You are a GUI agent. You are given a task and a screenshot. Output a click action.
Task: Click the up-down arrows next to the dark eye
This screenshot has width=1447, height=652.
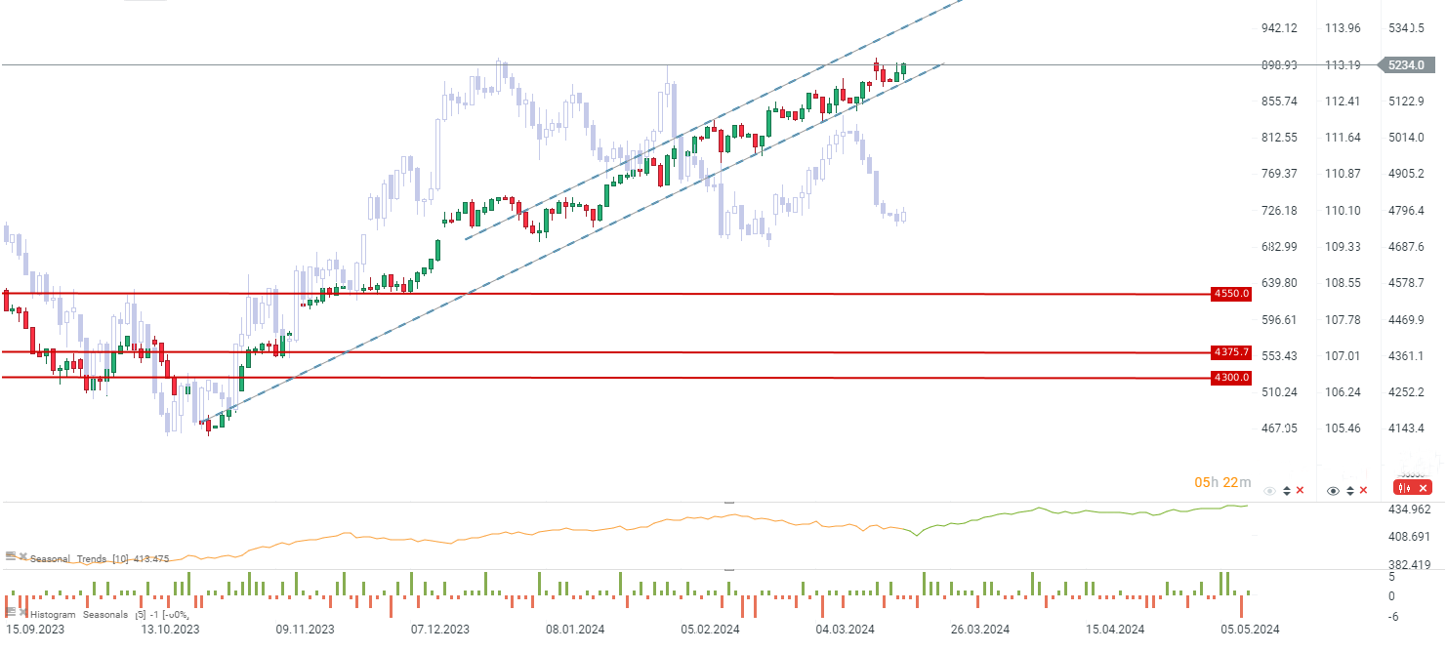[1350, 491]
